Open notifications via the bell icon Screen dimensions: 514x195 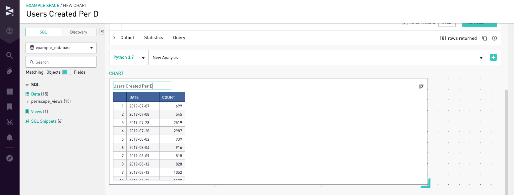tap(10, 137)
